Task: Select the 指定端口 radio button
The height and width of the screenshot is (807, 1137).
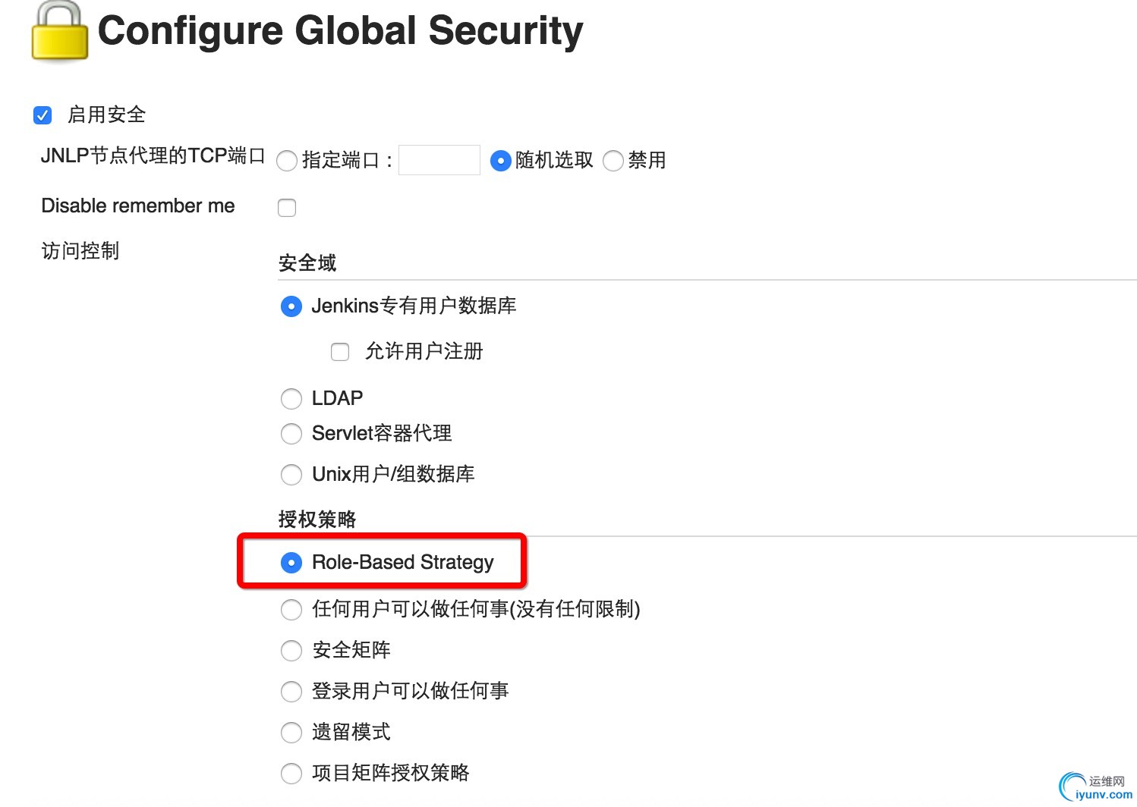Action: click(x=287, y=161)
